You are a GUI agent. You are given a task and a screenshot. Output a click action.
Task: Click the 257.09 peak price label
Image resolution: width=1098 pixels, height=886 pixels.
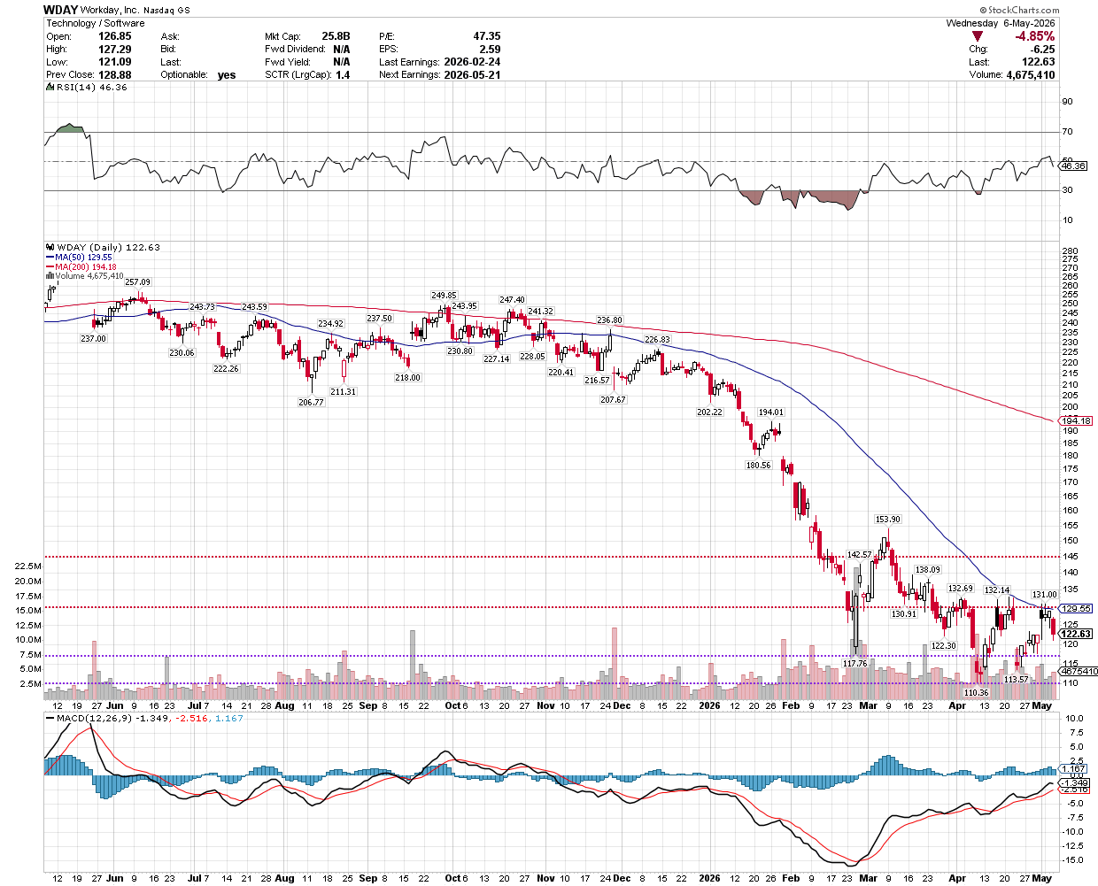pyautogui.click(x=137, y=282)
